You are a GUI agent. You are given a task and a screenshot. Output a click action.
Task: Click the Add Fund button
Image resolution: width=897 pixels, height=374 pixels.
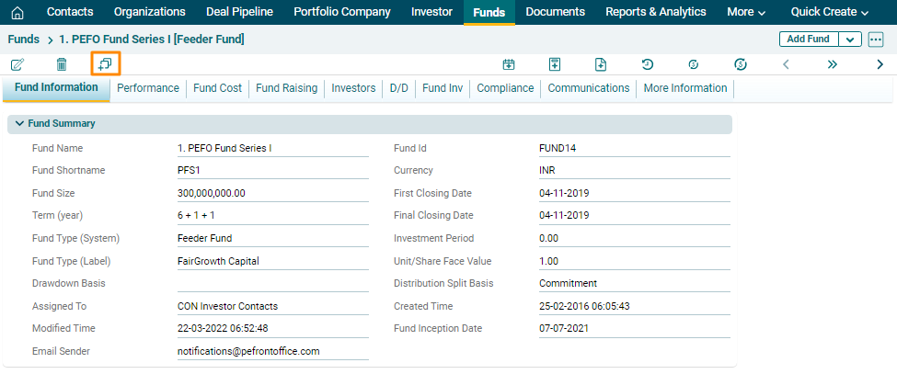[809, 40]
